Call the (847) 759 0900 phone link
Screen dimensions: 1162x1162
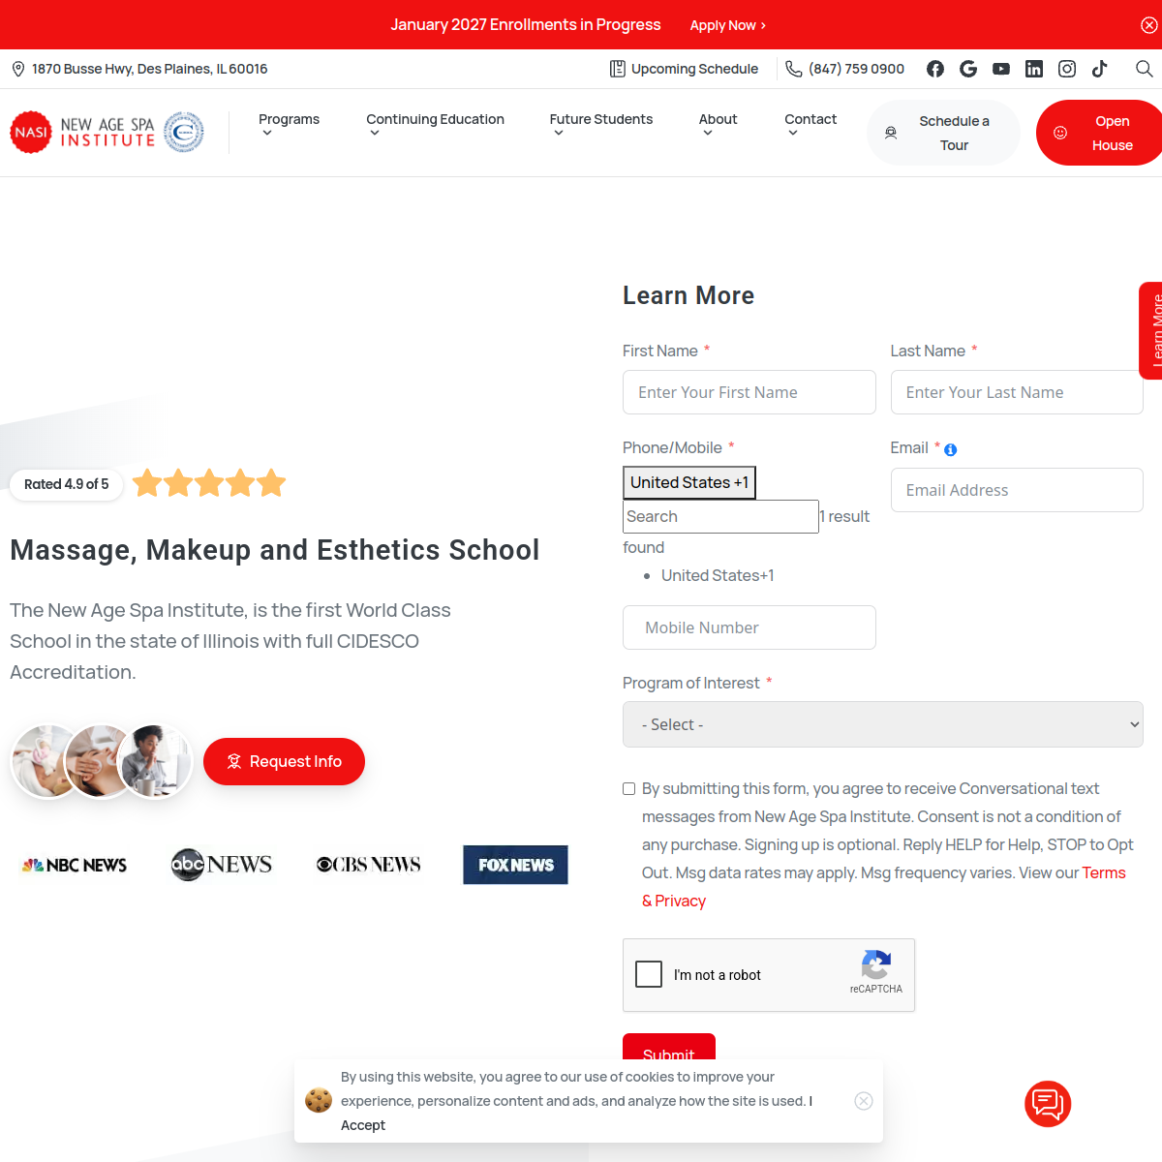click(844, 69)
